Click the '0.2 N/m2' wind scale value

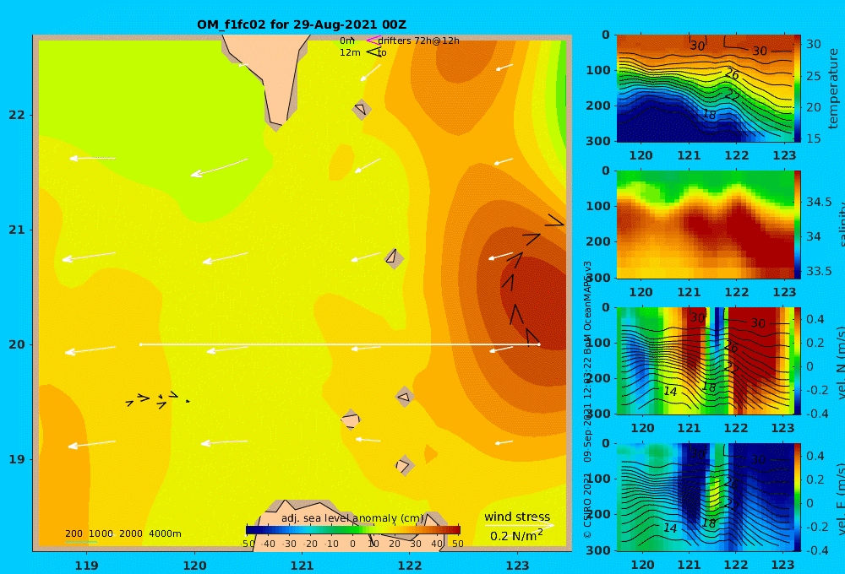click(x=517, y=536)
